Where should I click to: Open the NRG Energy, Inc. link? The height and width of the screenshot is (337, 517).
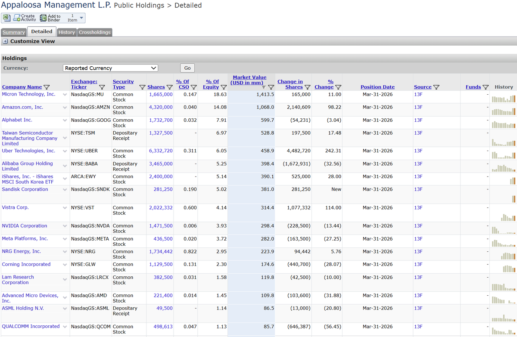coord(22,251)
